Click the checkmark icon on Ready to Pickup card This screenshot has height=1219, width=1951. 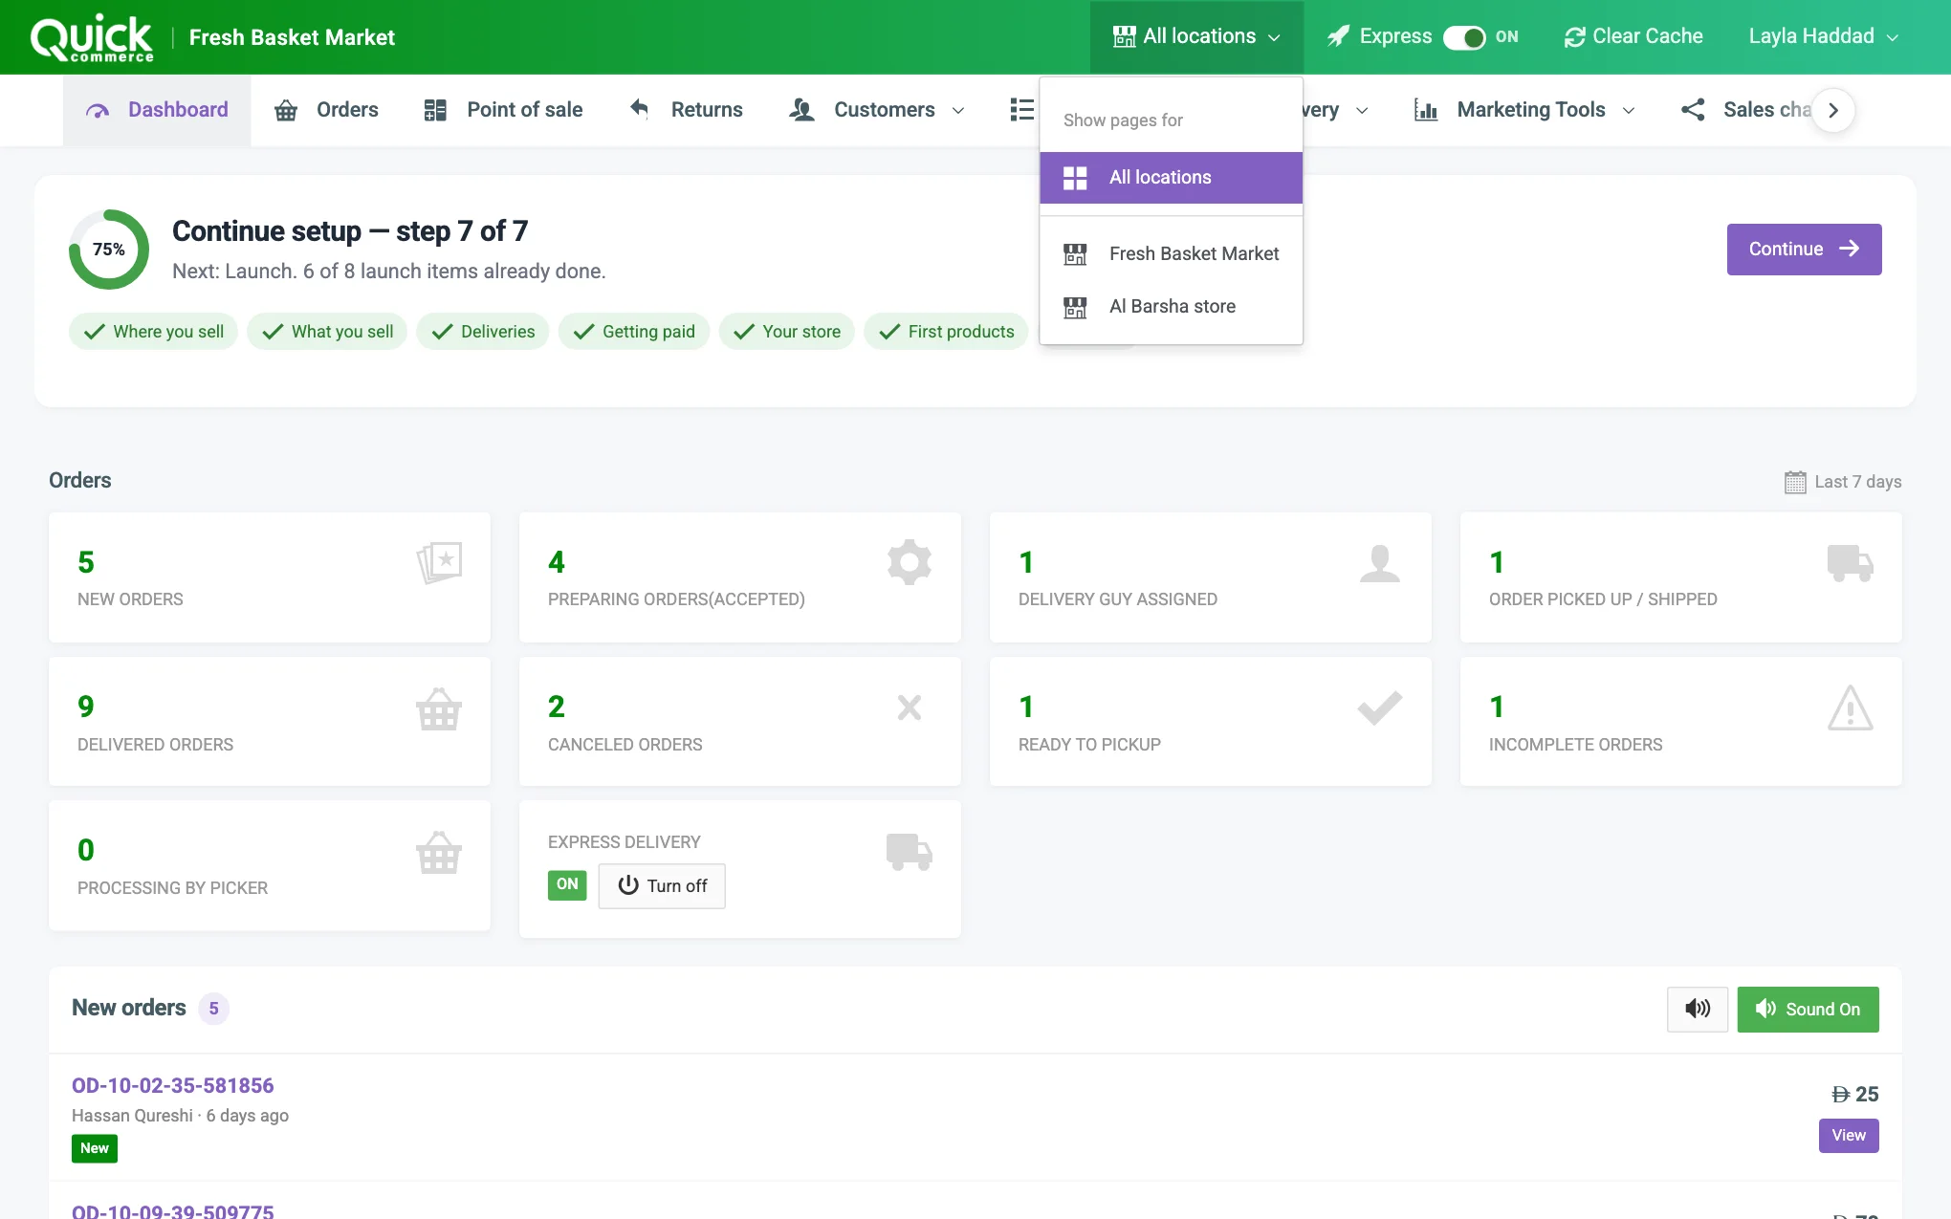1380,707
